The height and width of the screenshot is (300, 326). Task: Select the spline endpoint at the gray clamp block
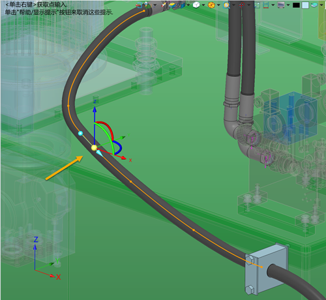point(262,267)
